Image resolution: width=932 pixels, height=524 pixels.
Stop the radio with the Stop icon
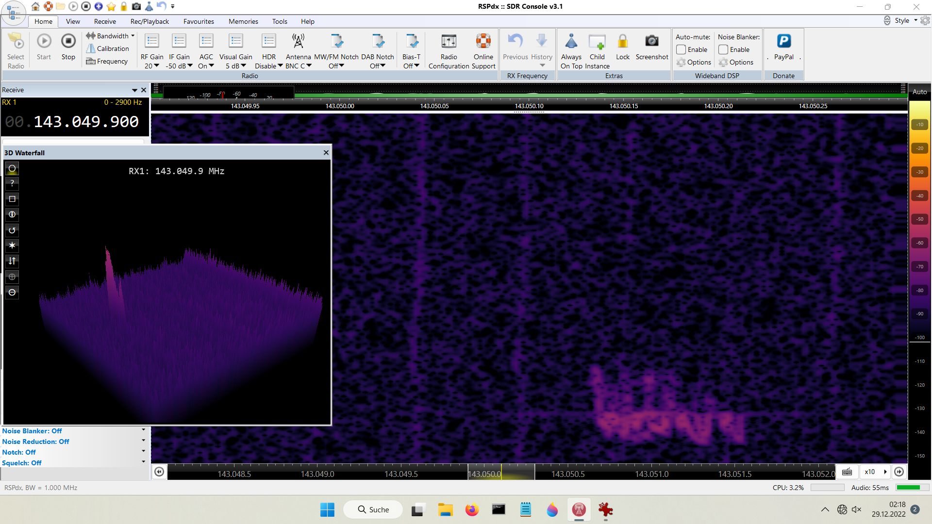[68, 41]
